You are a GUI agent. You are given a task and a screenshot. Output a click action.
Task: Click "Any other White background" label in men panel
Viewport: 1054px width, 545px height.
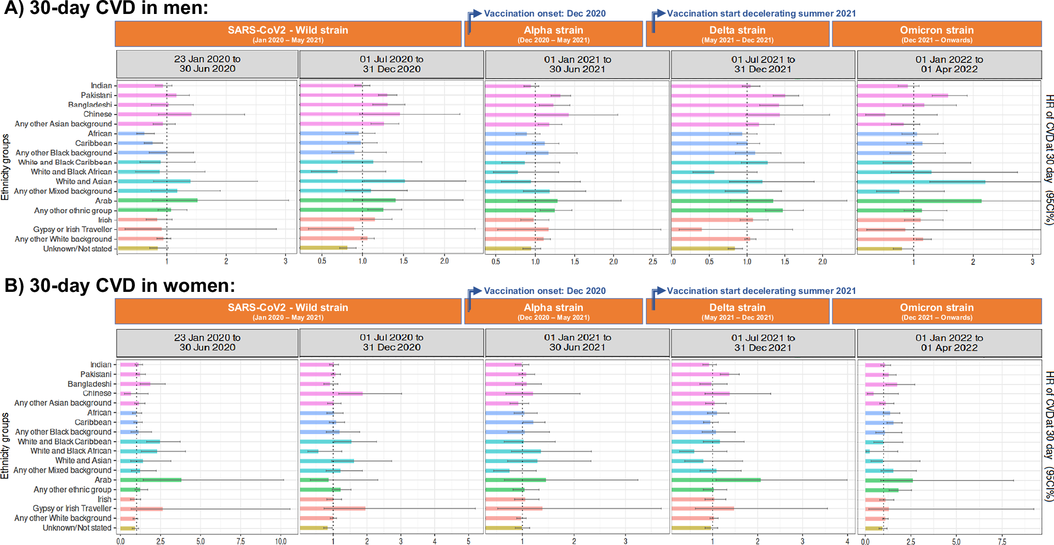tap(63, 239)
